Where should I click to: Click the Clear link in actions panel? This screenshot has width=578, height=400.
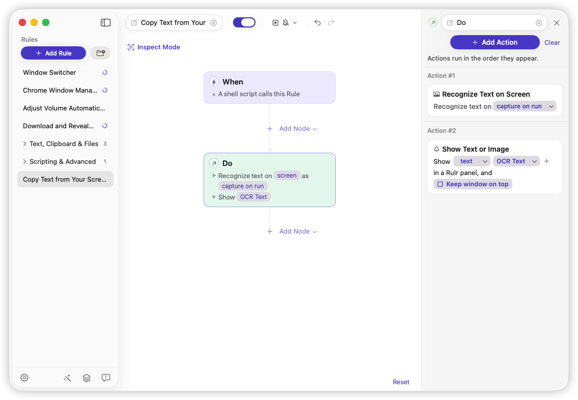click(x=552, y=42)
